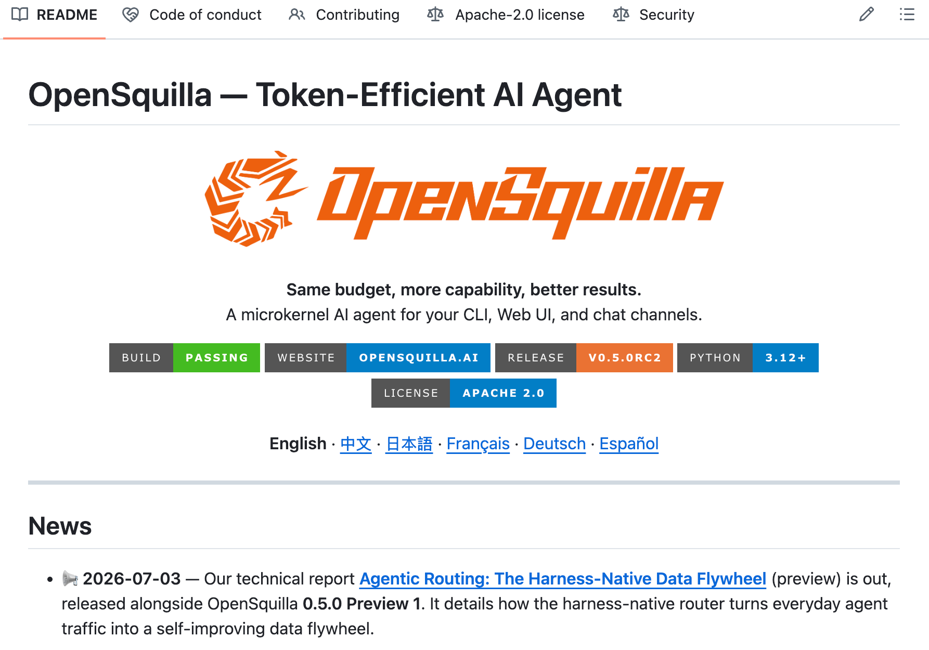The image size is (929, 650).
Task: Click the README book icon
Action: coord(20,15)
